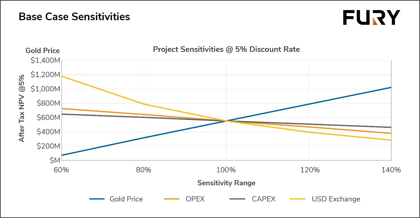The width and height of the screenshot is (420, 218).
Task: Click the orange OPEX legend line marker
Action: point(172,199)
